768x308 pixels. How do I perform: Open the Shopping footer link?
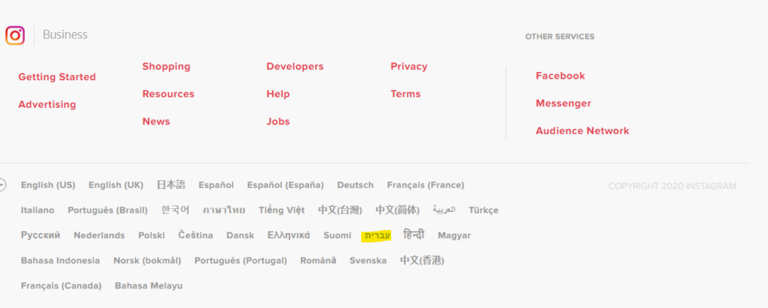(x=166, y=66)
